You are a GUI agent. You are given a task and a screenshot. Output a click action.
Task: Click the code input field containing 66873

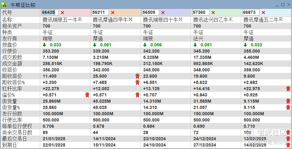251,13
